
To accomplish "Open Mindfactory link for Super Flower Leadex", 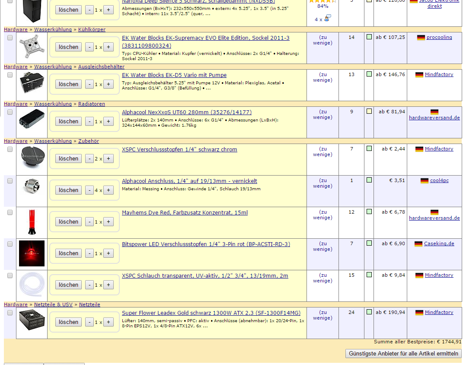I will coord(439,312).
